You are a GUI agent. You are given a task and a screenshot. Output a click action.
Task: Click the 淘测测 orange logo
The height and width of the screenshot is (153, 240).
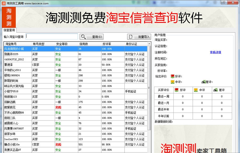[9, 17]
